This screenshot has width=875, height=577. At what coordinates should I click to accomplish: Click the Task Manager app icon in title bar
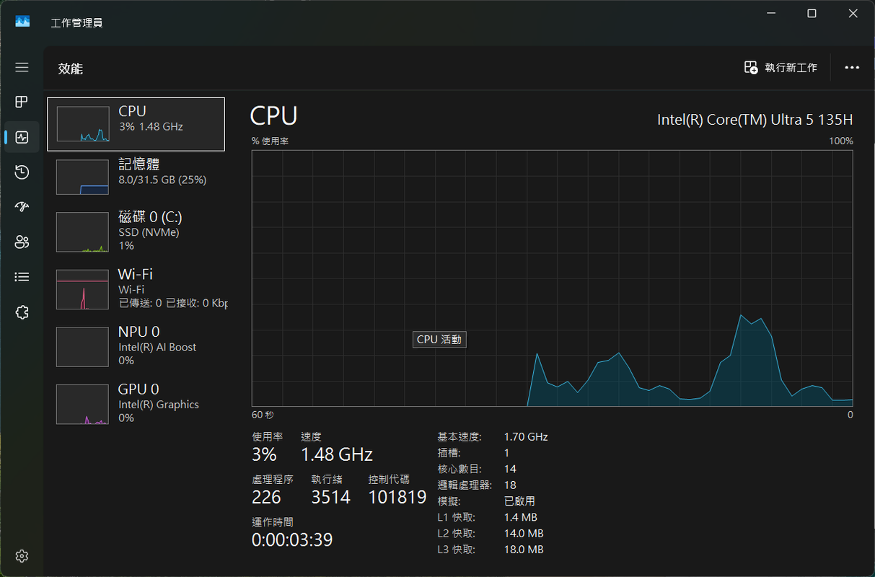(x=22, y=22)
